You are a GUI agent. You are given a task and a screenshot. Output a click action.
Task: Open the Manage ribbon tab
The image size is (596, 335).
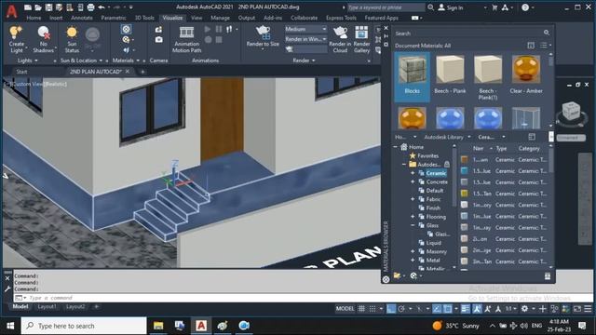coord(220,18)
